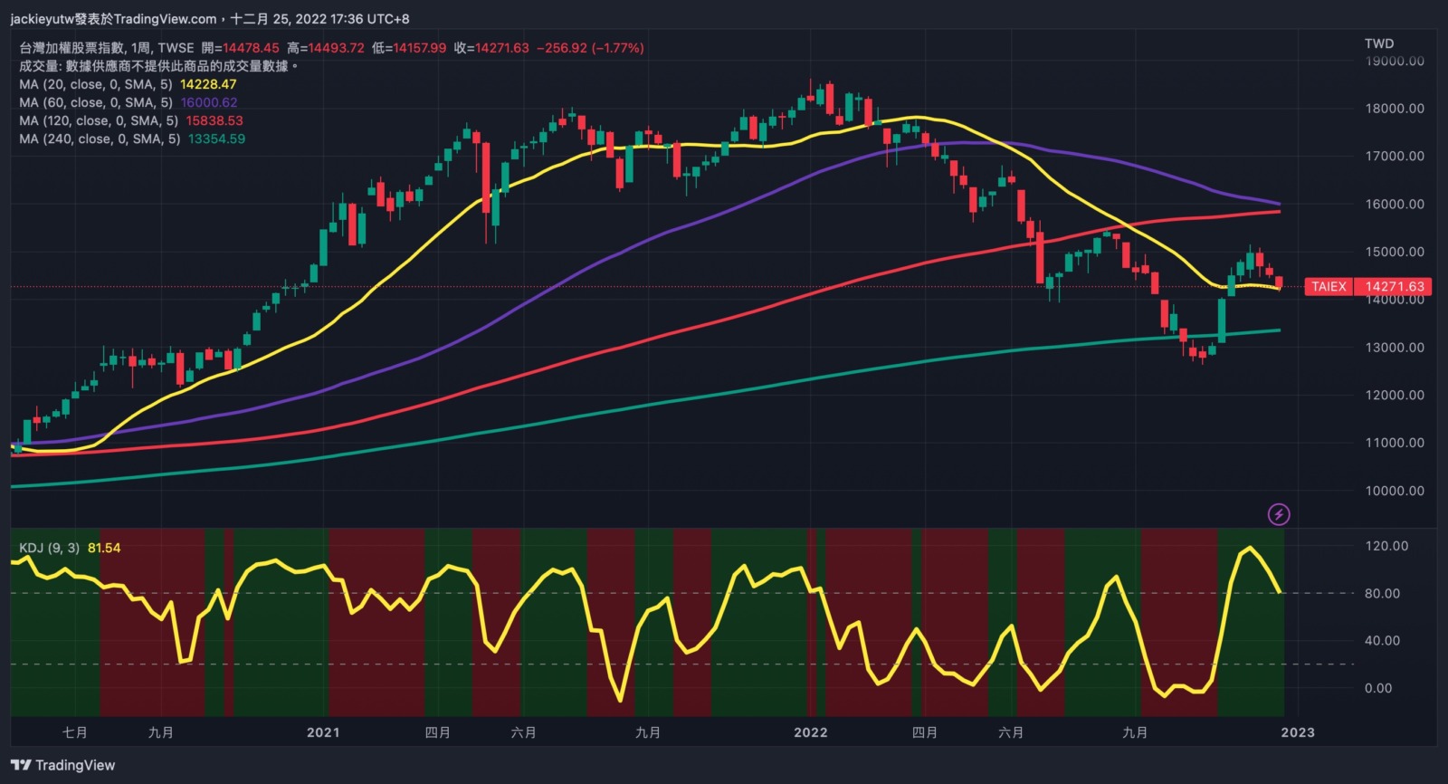Viewport: 1448px width, 784px height.
Task: Select the MA 120 indicator legend
Action: [x=98, y=120]
